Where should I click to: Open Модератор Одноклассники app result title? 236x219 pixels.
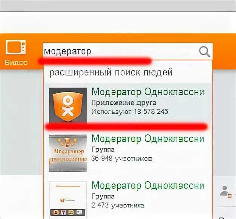click(x=148, y=92)
